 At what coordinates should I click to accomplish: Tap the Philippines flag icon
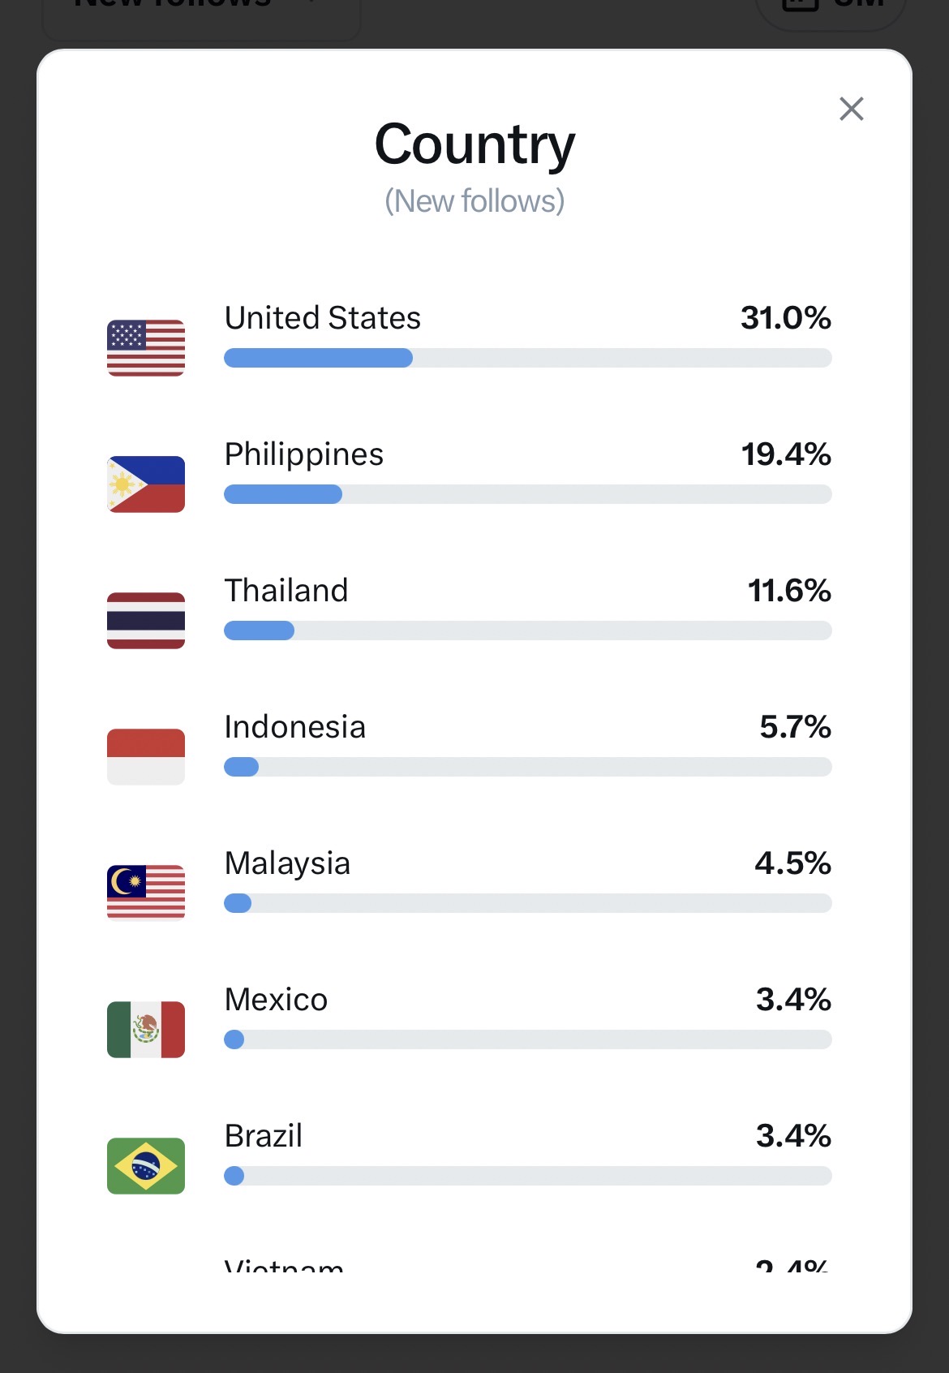tap(146, 484)
